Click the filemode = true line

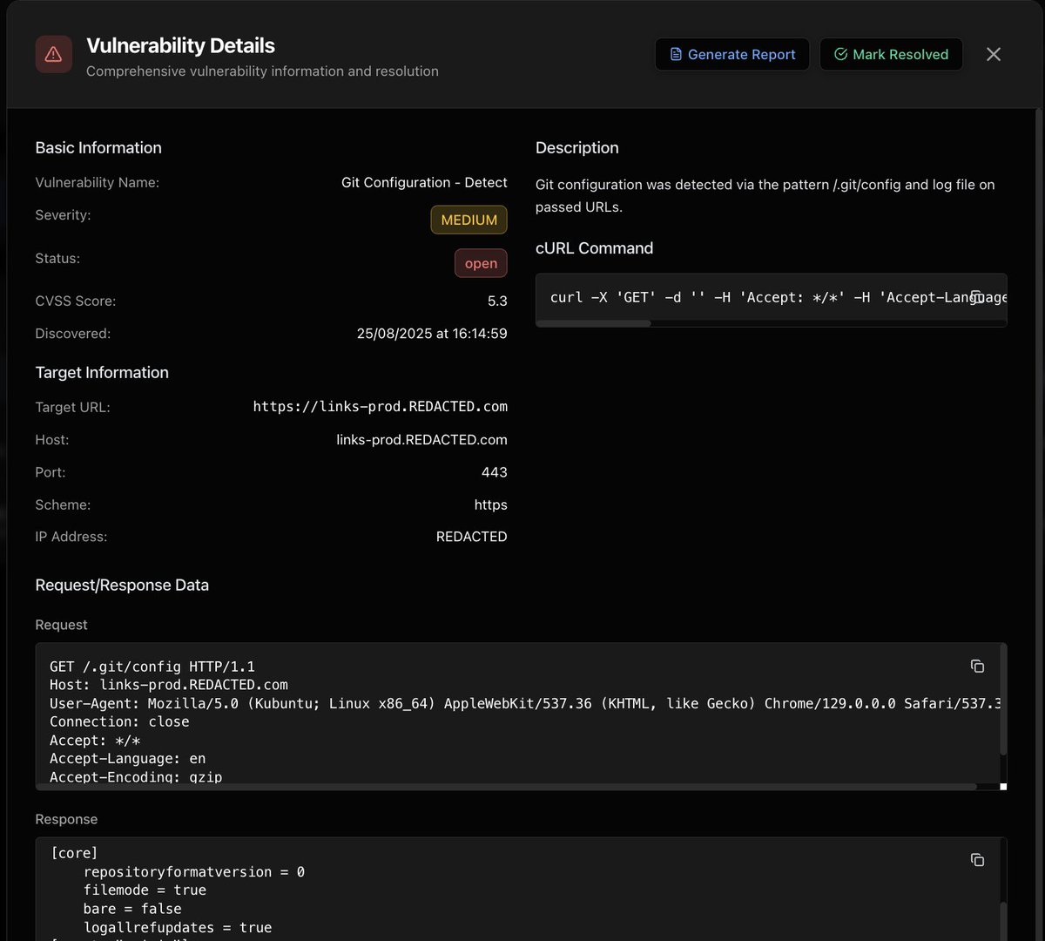(145, 890)
